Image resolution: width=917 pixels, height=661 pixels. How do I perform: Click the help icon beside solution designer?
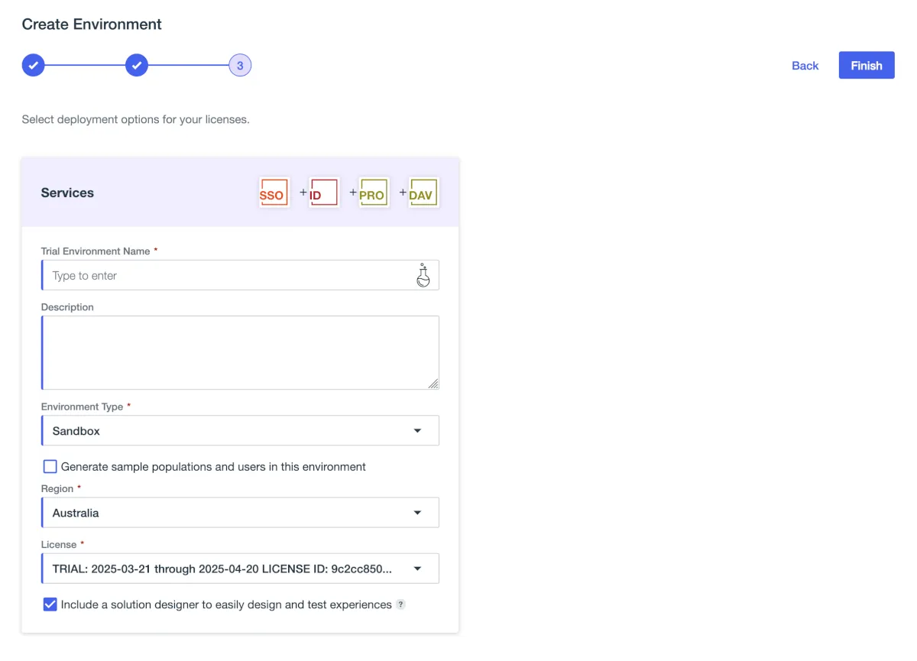(400, 604)
